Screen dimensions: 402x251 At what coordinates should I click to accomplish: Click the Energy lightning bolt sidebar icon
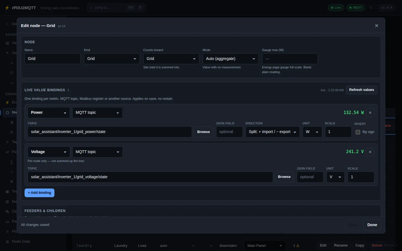7,102
